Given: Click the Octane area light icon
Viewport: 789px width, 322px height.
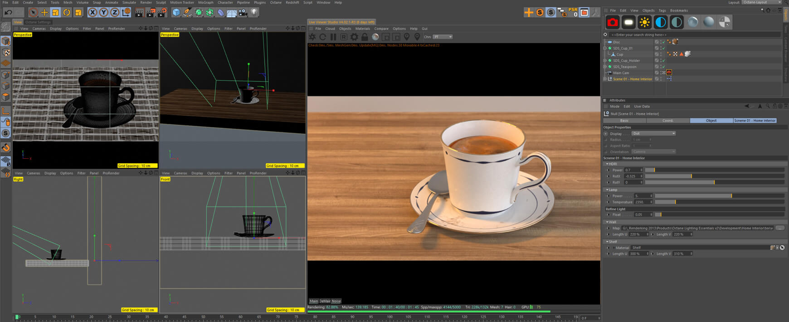Looking at the screenshot, I should click(628, 22).
